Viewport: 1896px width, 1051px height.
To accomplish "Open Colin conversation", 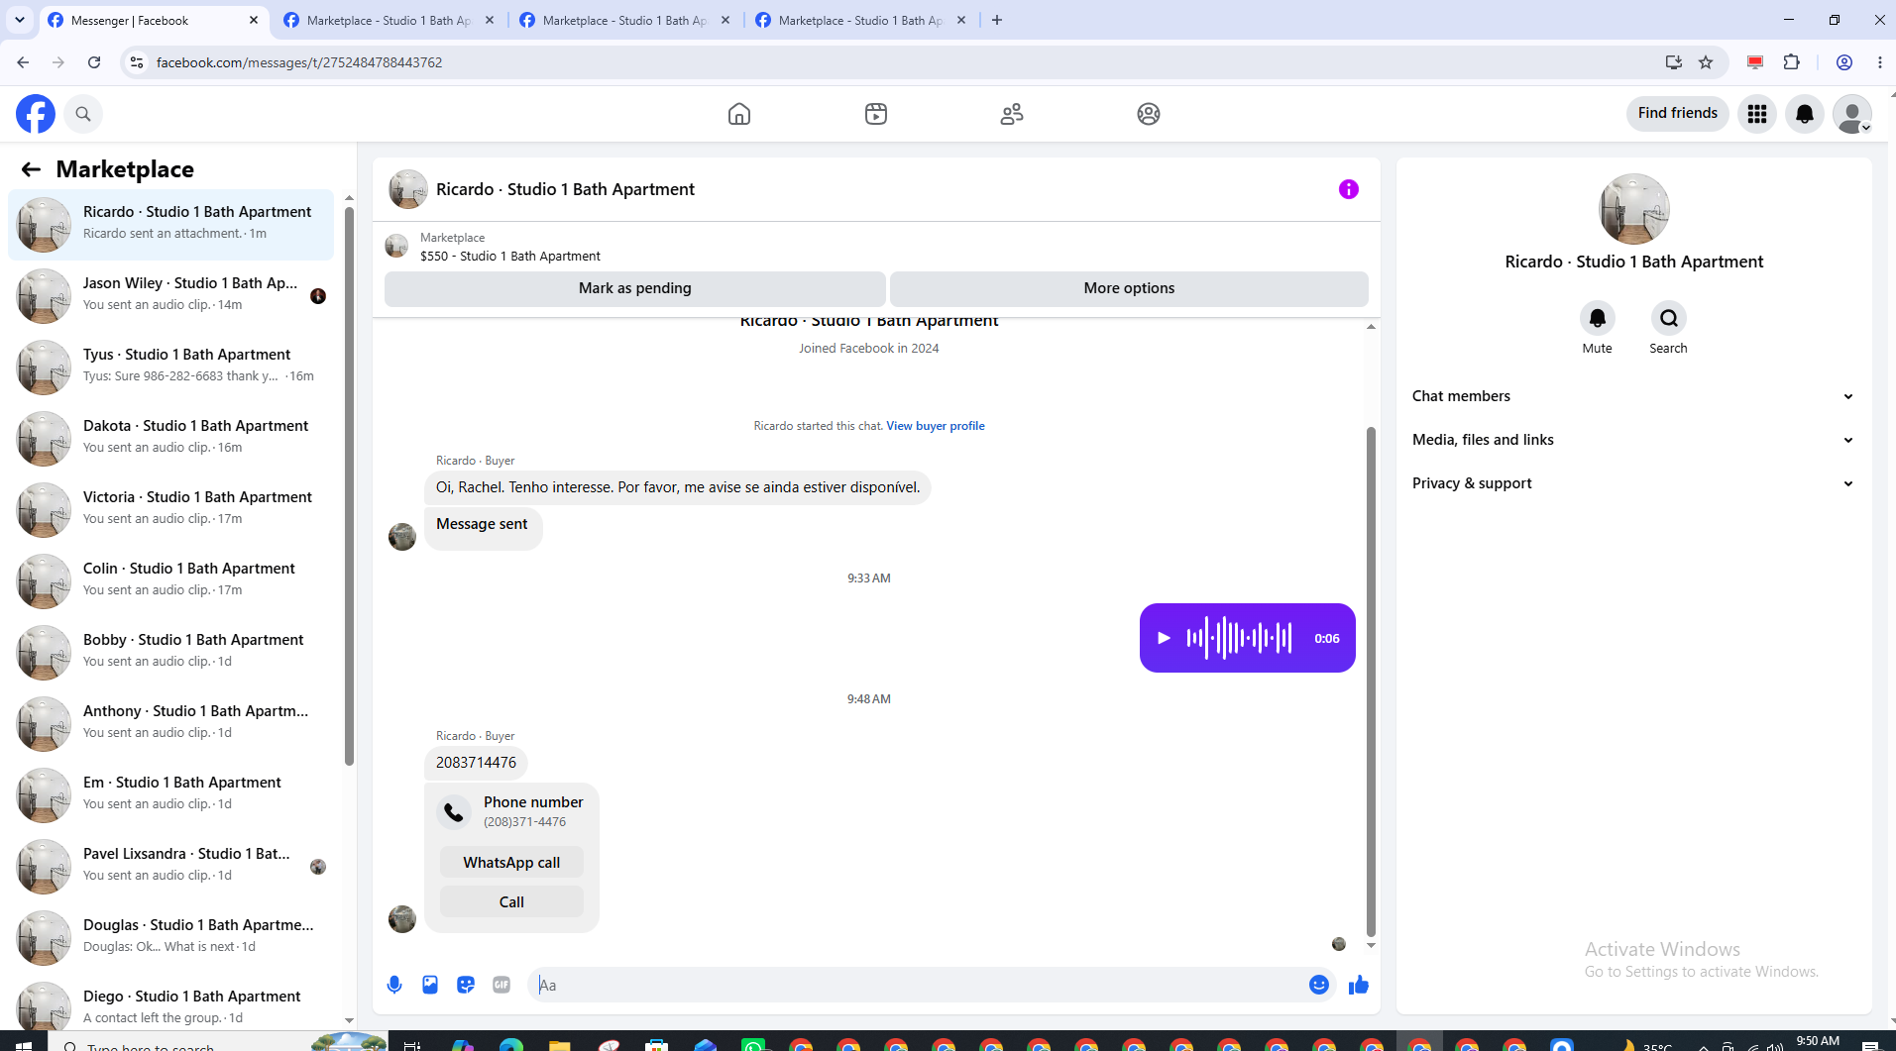I will [x=170, y=581].
